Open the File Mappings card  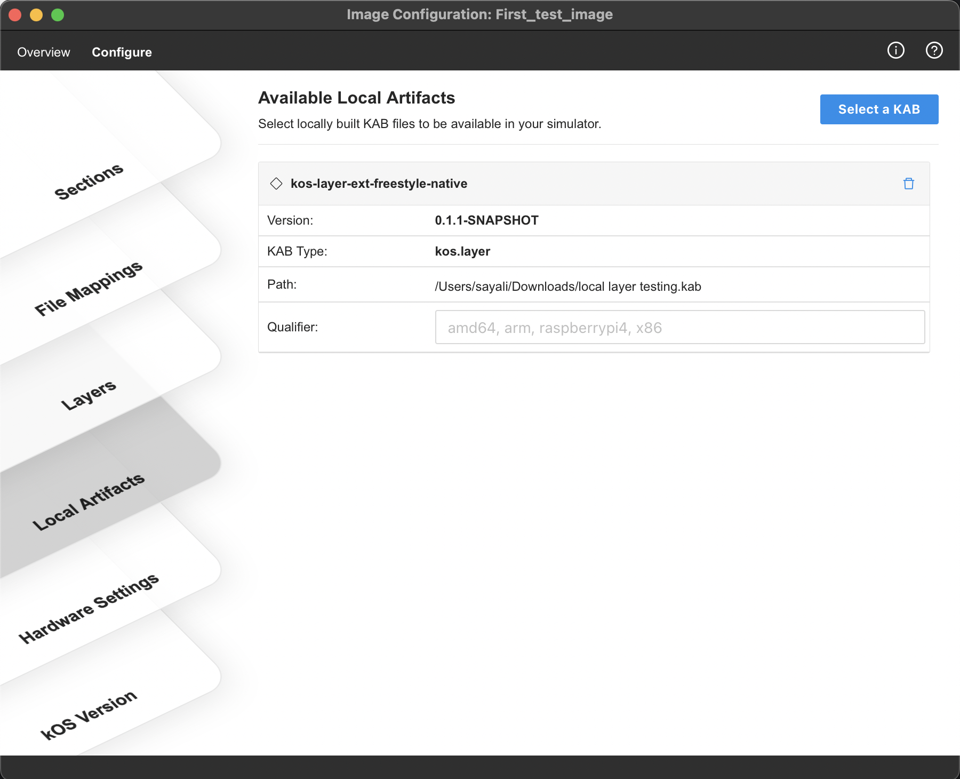89,289
